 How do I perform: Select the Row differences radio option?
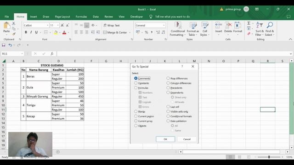click(x=168, y=78)
